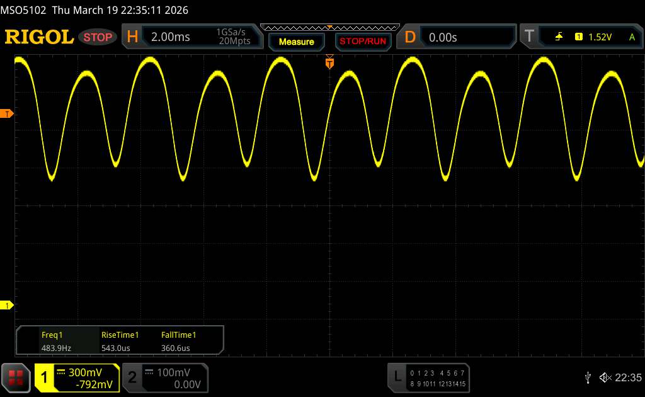Click the channel 1 ground reference marker

point(8,306)
